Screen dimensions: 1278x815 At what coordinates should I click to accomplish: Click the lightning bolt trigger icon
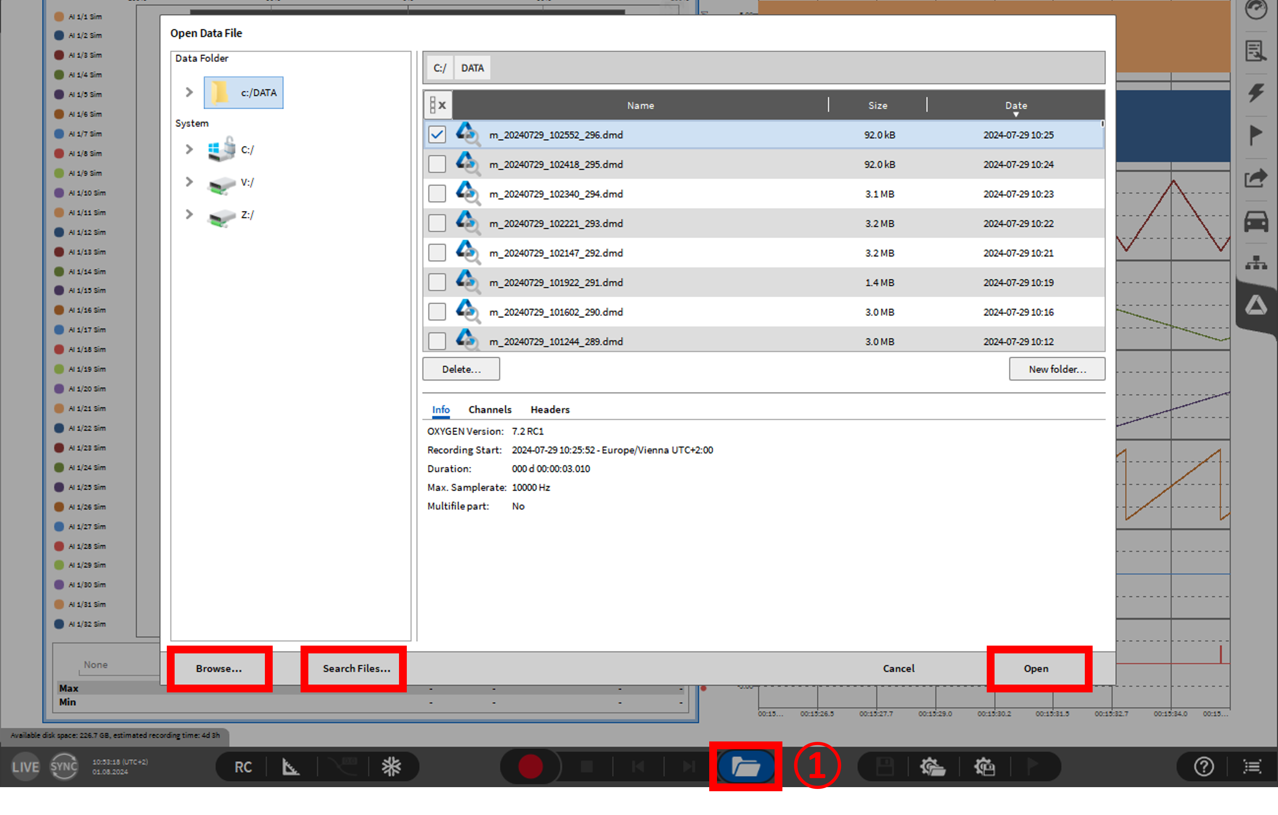point(1256,92)
